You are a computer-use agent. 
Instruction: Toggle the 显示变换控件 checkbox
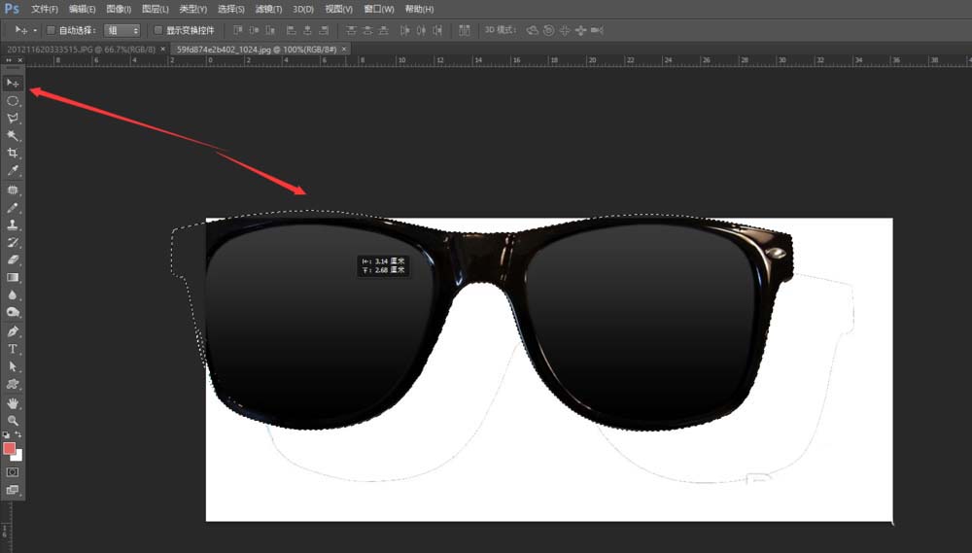click(x=158, y=30)
